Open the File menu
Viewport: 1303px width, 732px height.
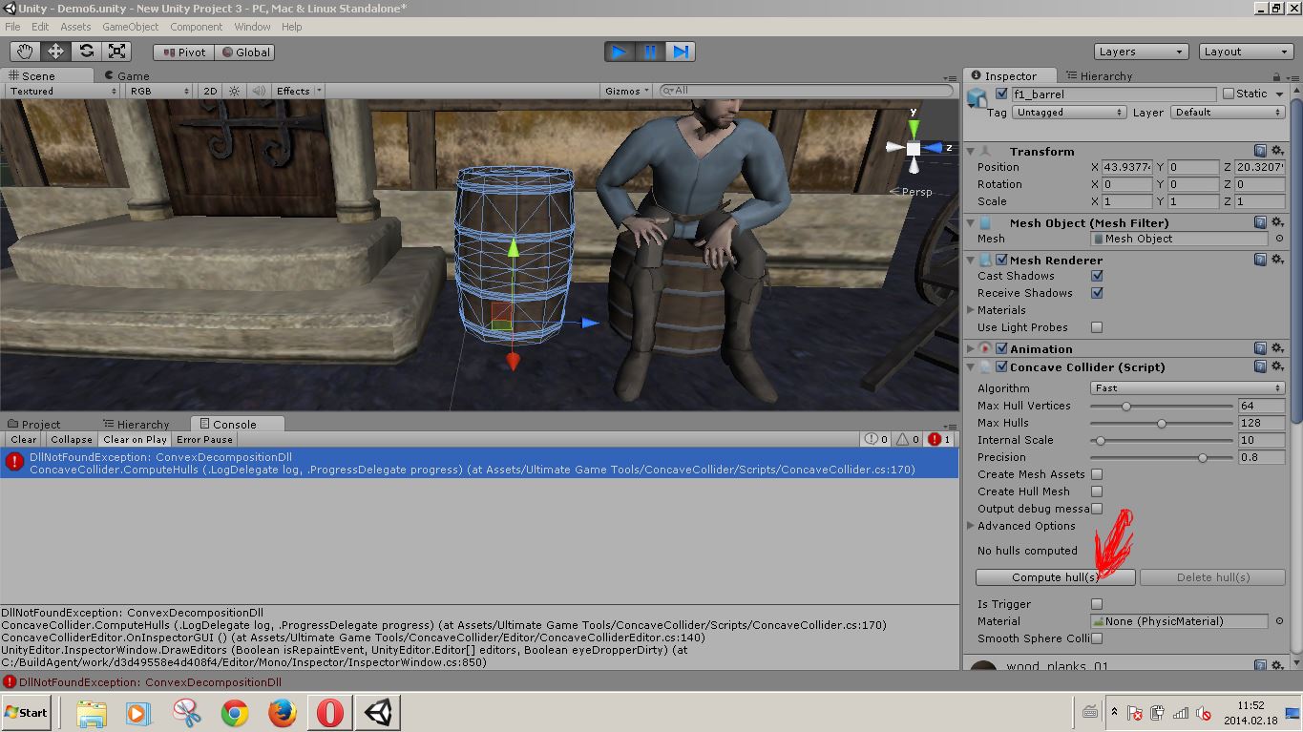12,27
